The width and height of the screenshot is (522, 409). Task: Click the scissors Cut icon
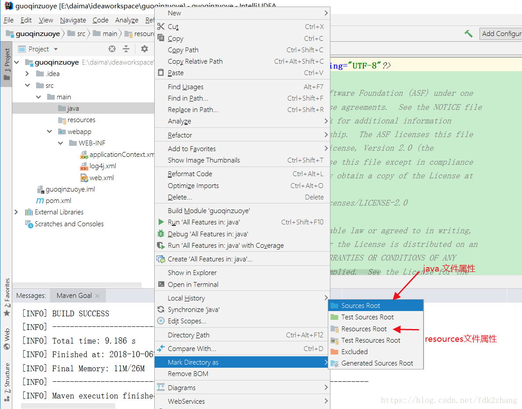point(161,26)
